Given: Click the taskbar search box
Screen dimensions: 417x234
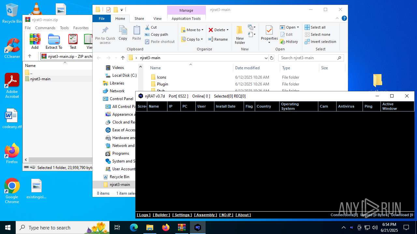Looking at the screenshot, I should 63,227.
